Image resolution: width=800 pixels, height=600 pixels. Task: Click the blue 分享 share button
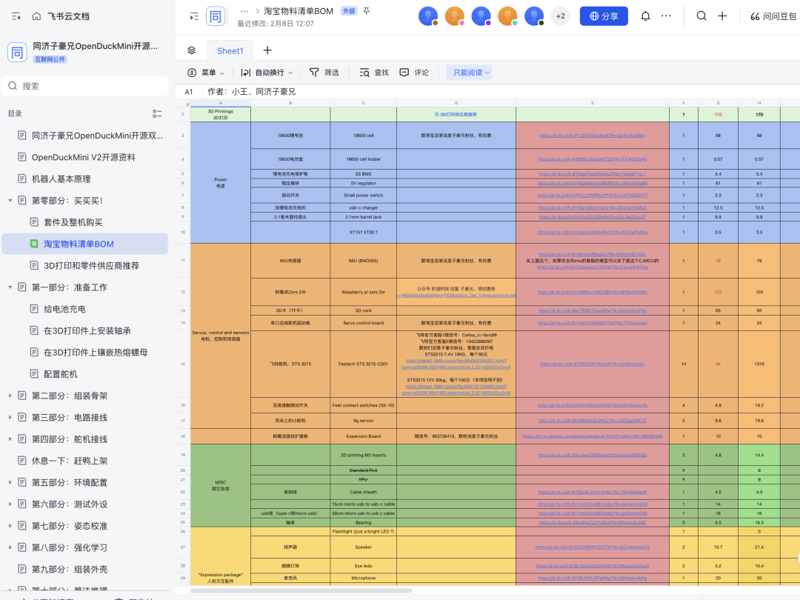(604, 16)
